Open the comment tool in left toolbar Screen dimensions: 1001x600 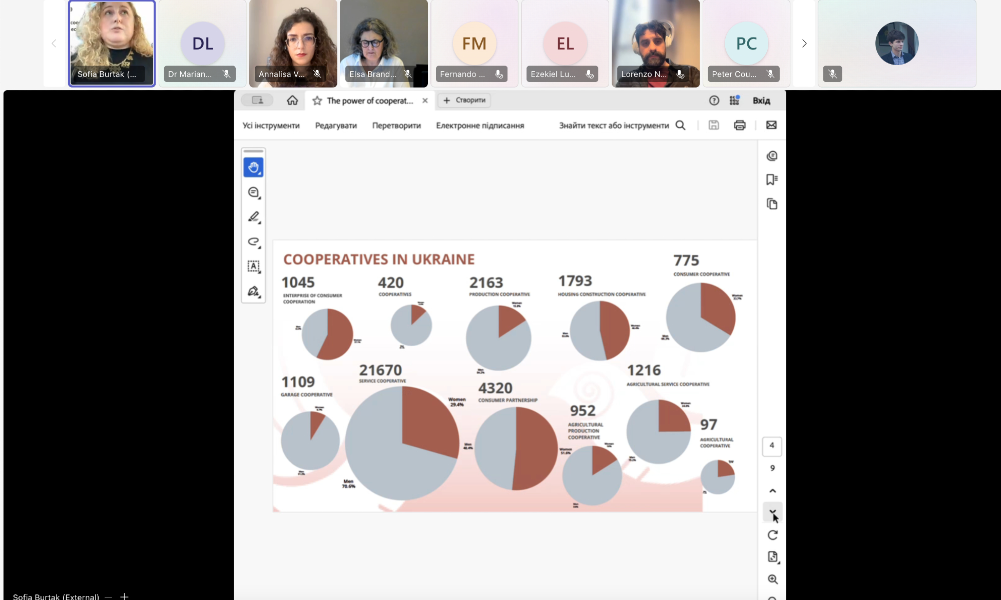[x=253, y=192]
